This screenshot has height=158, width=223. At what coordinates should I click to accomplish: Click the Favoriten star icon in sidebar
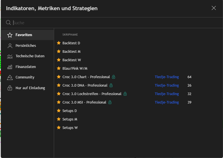click(10, 35)
